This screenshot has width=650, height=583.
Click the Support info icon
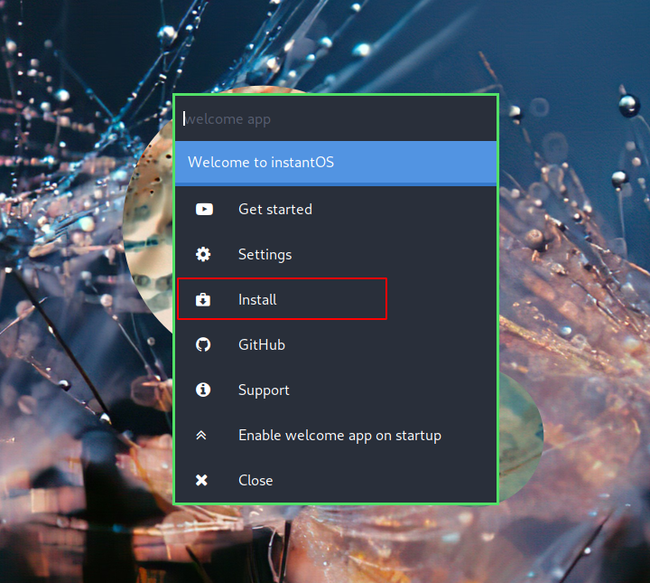click(203, 390)
